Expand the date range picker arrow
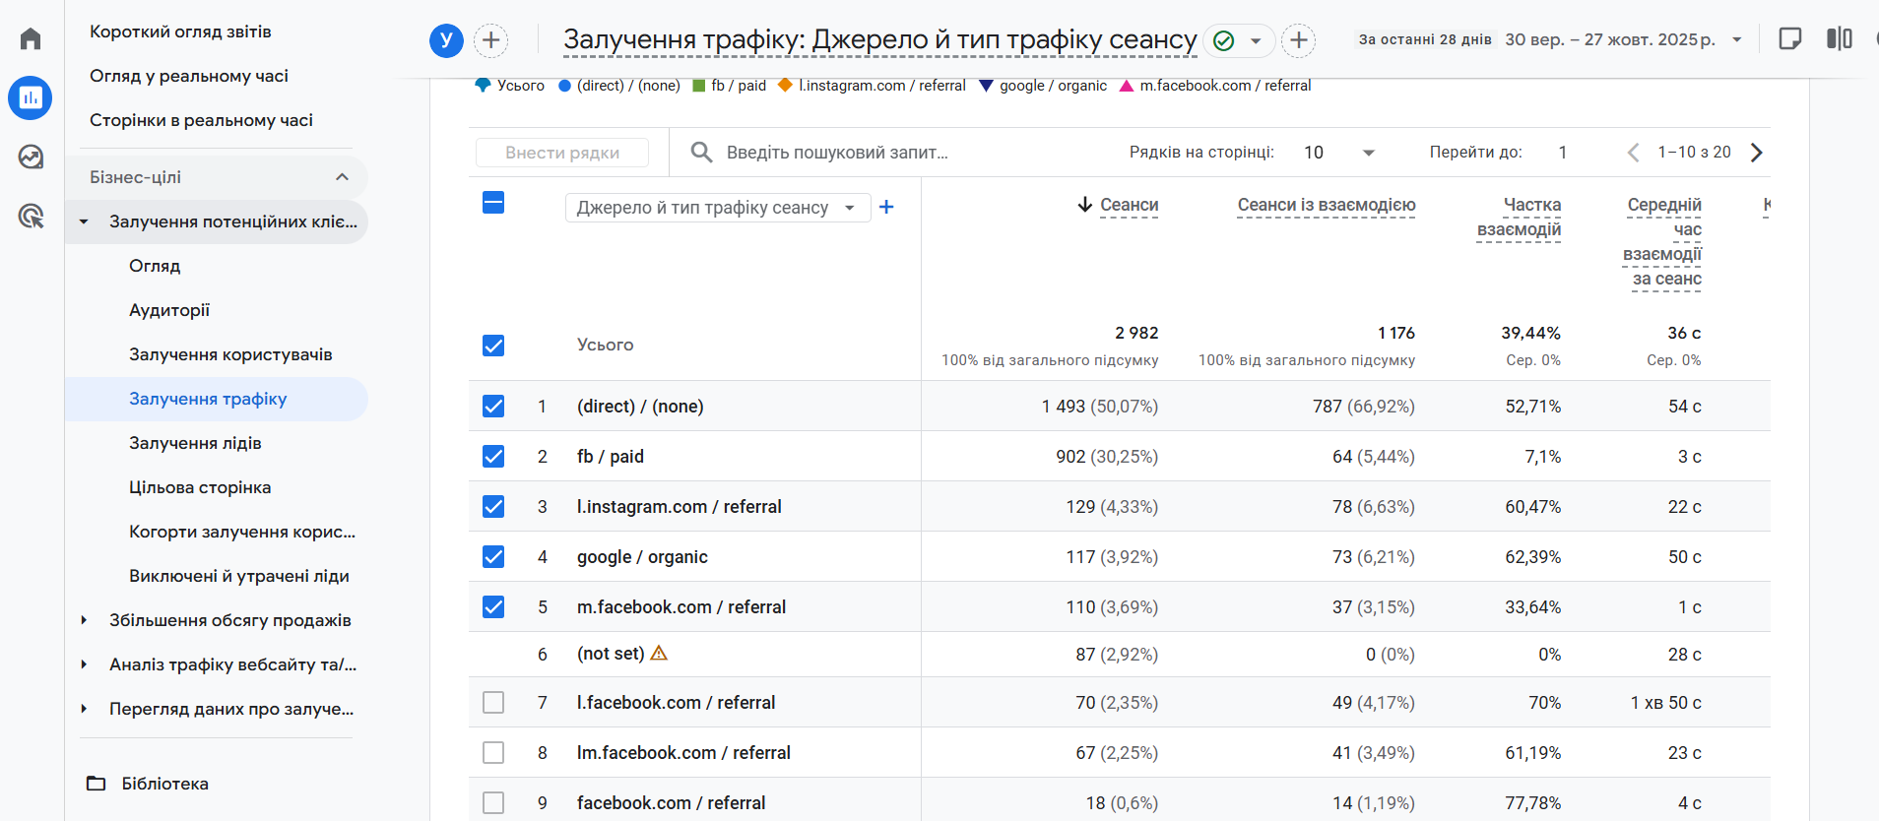Viewport: 1879px width, 821px height. [1736, 40]
